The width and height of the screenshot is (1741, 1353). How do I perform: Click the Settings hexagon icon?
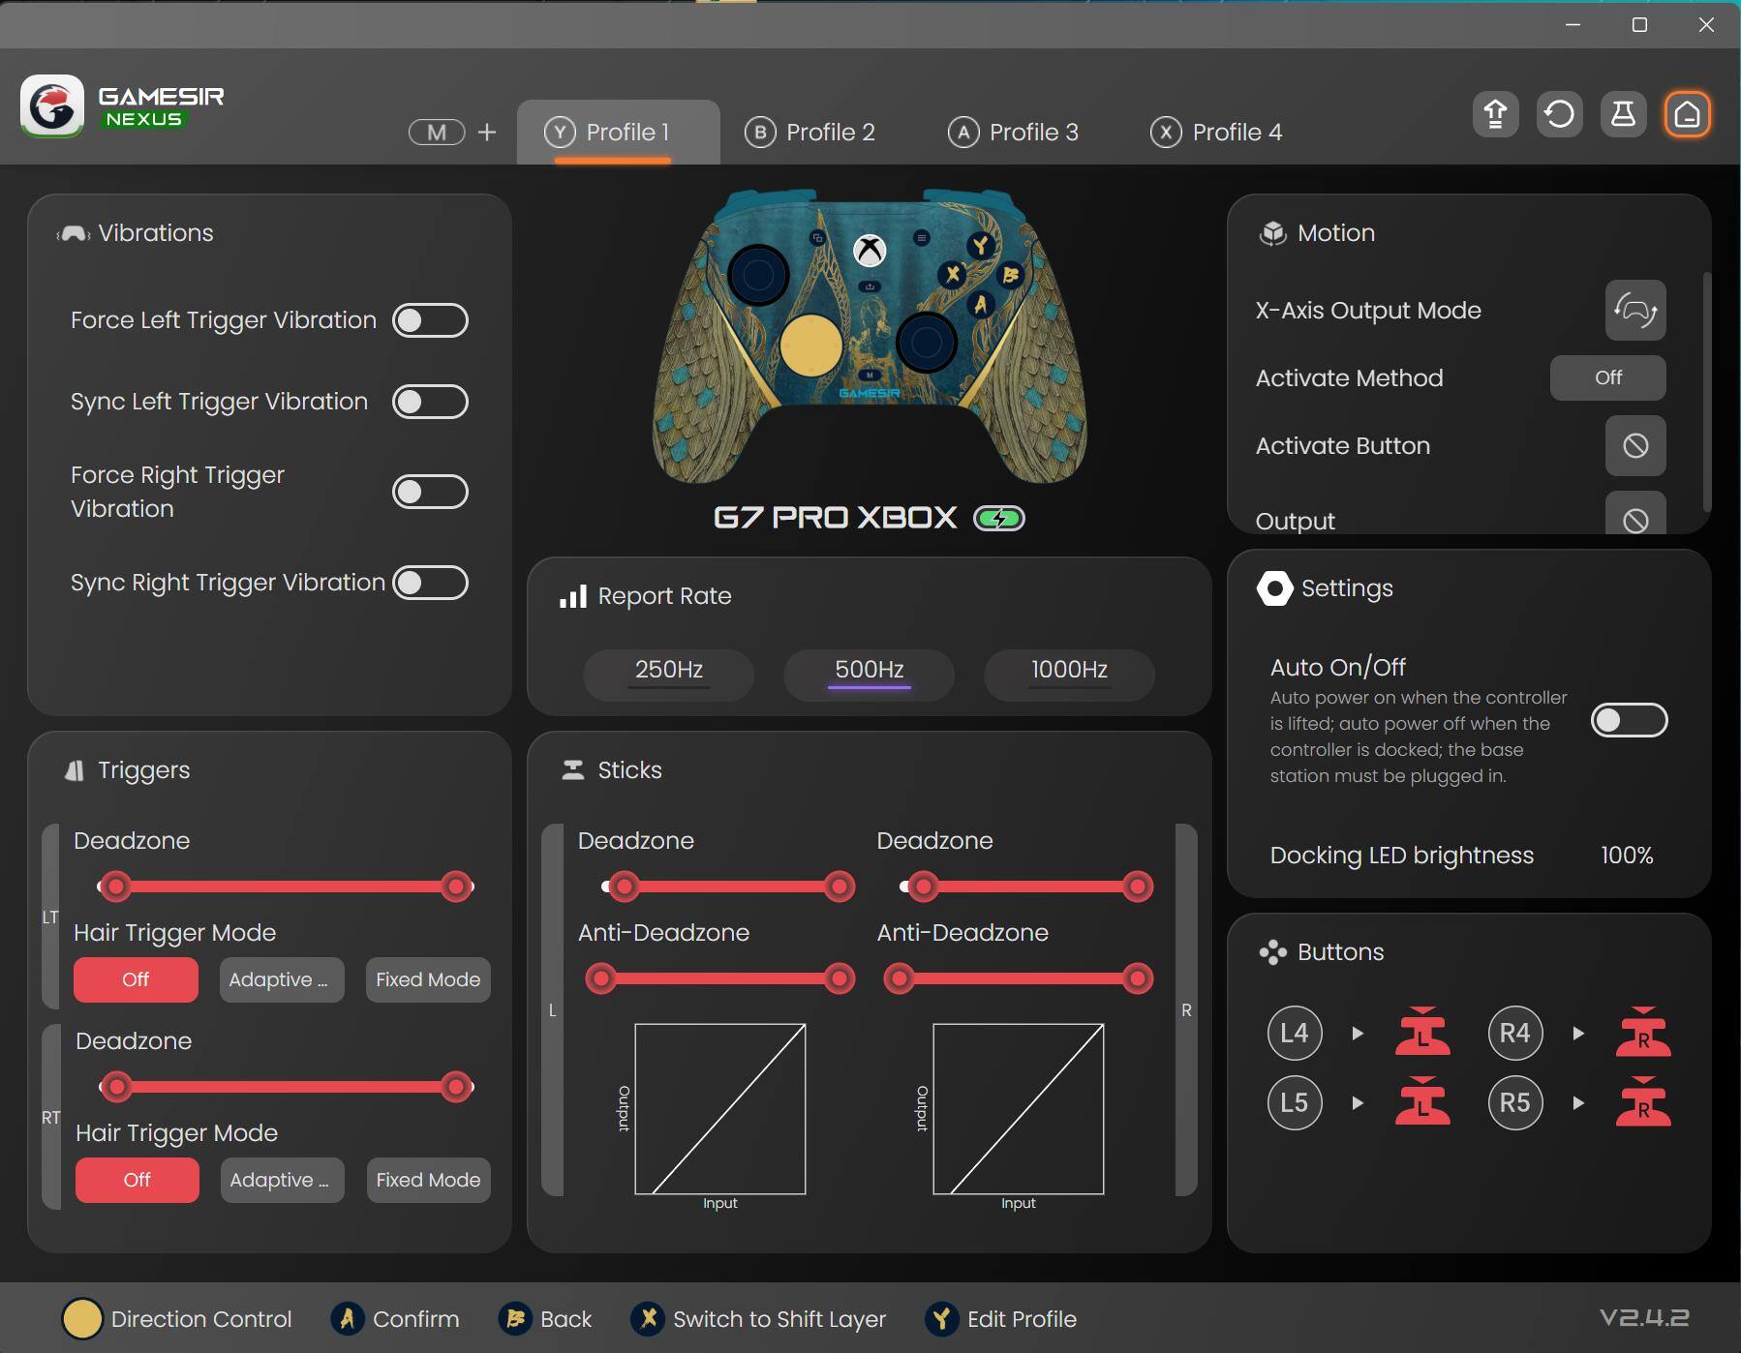(1274, 588)
